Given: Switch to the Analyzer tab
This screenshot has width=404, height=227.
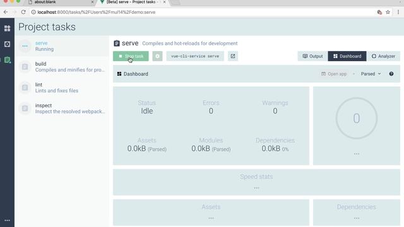Looking at the screenshot, I should tap(383, 56).
